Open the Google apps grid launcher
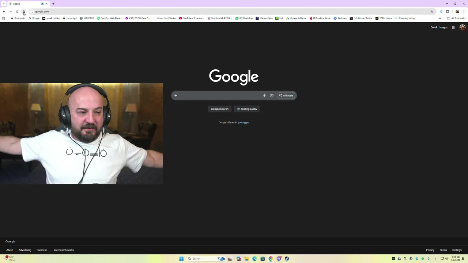Screen dimensions: 468x263 pyautogui.click(x=454, y=27)
